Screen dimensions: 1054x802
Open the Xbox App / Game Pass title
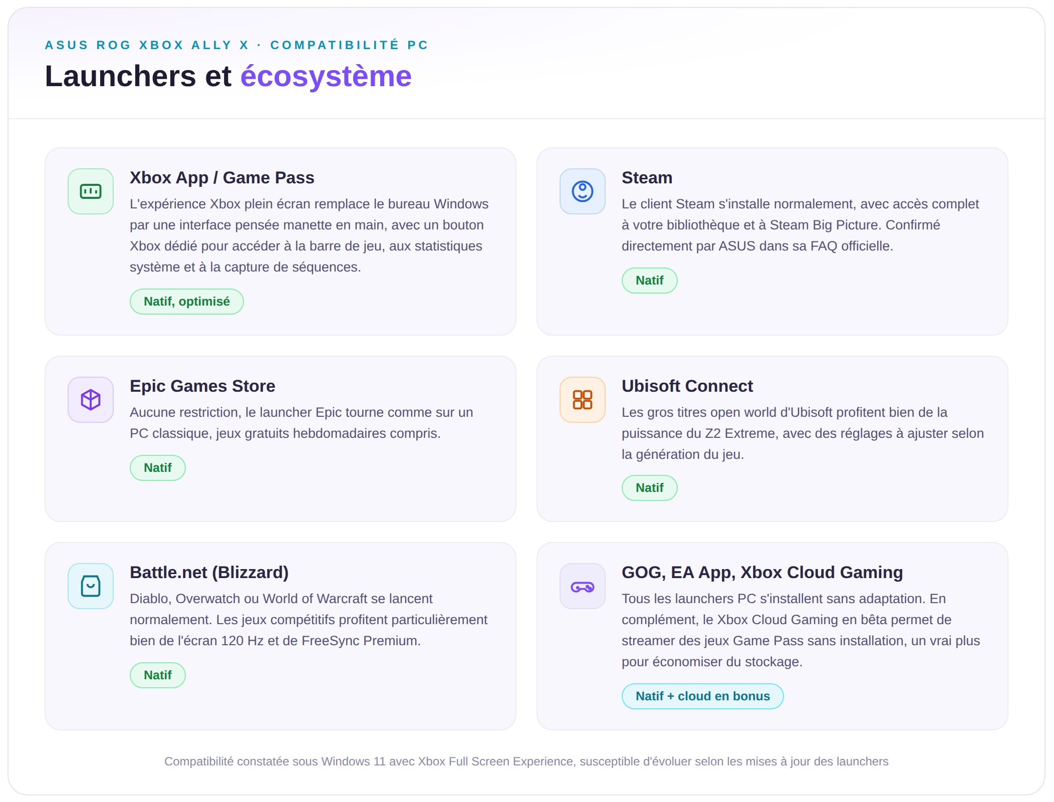click(x=222, y=178)
